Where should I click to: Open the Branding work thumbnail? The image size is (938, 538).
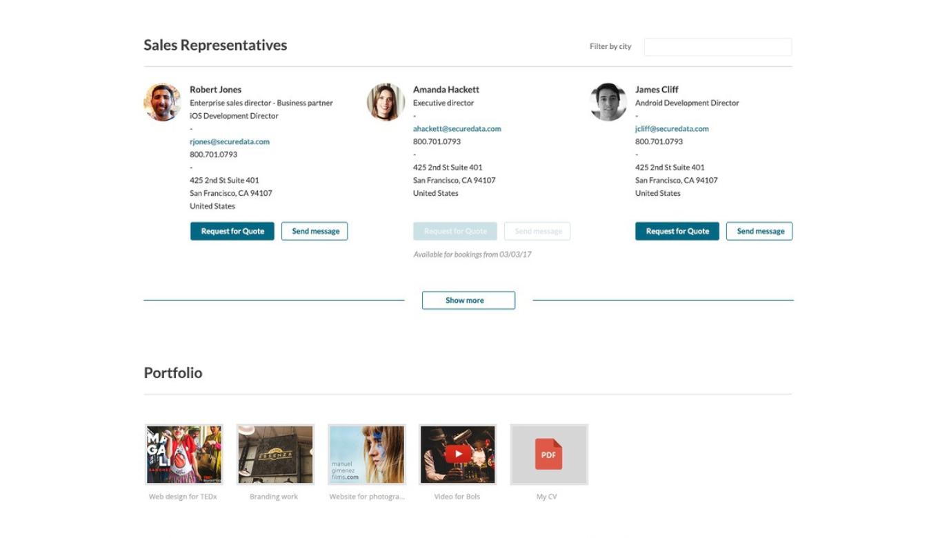[275, 455]
